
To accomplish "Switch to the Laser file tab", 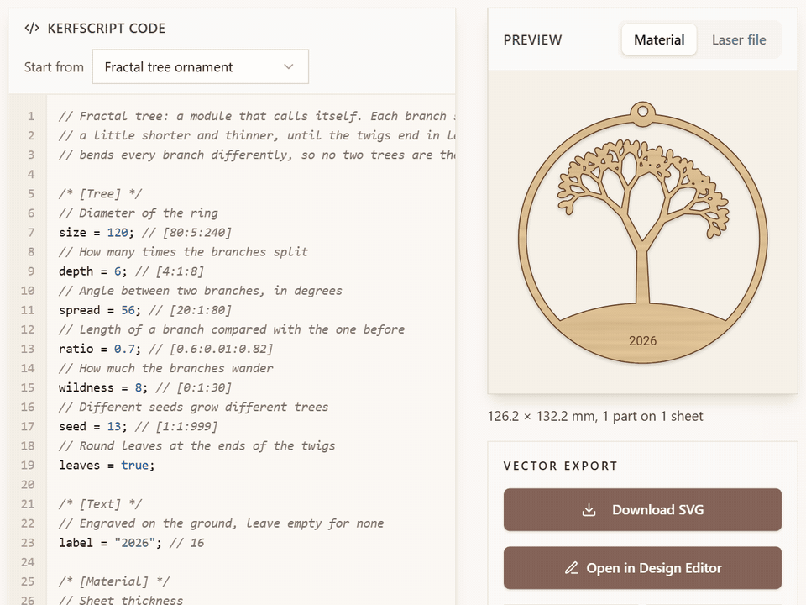I will [739, 39].
